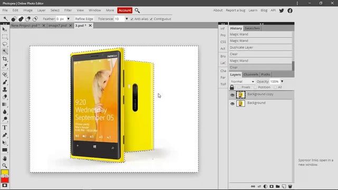Viewport: 338px width, 190px height.
Task: Open the File menu
Action: tap(5, 11)
